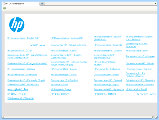Open the Arabic HP documentation link
Viewport: 159px width, 120px height.
tap(37, 45)
